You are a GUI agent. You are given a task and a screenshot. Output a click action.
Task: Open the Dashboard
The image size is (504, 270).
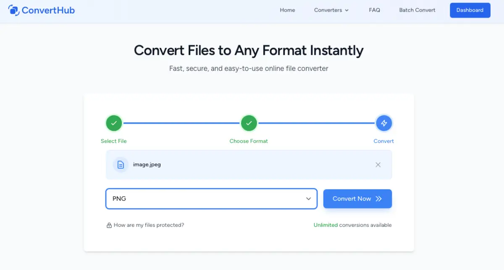click(x=470, y=10)
